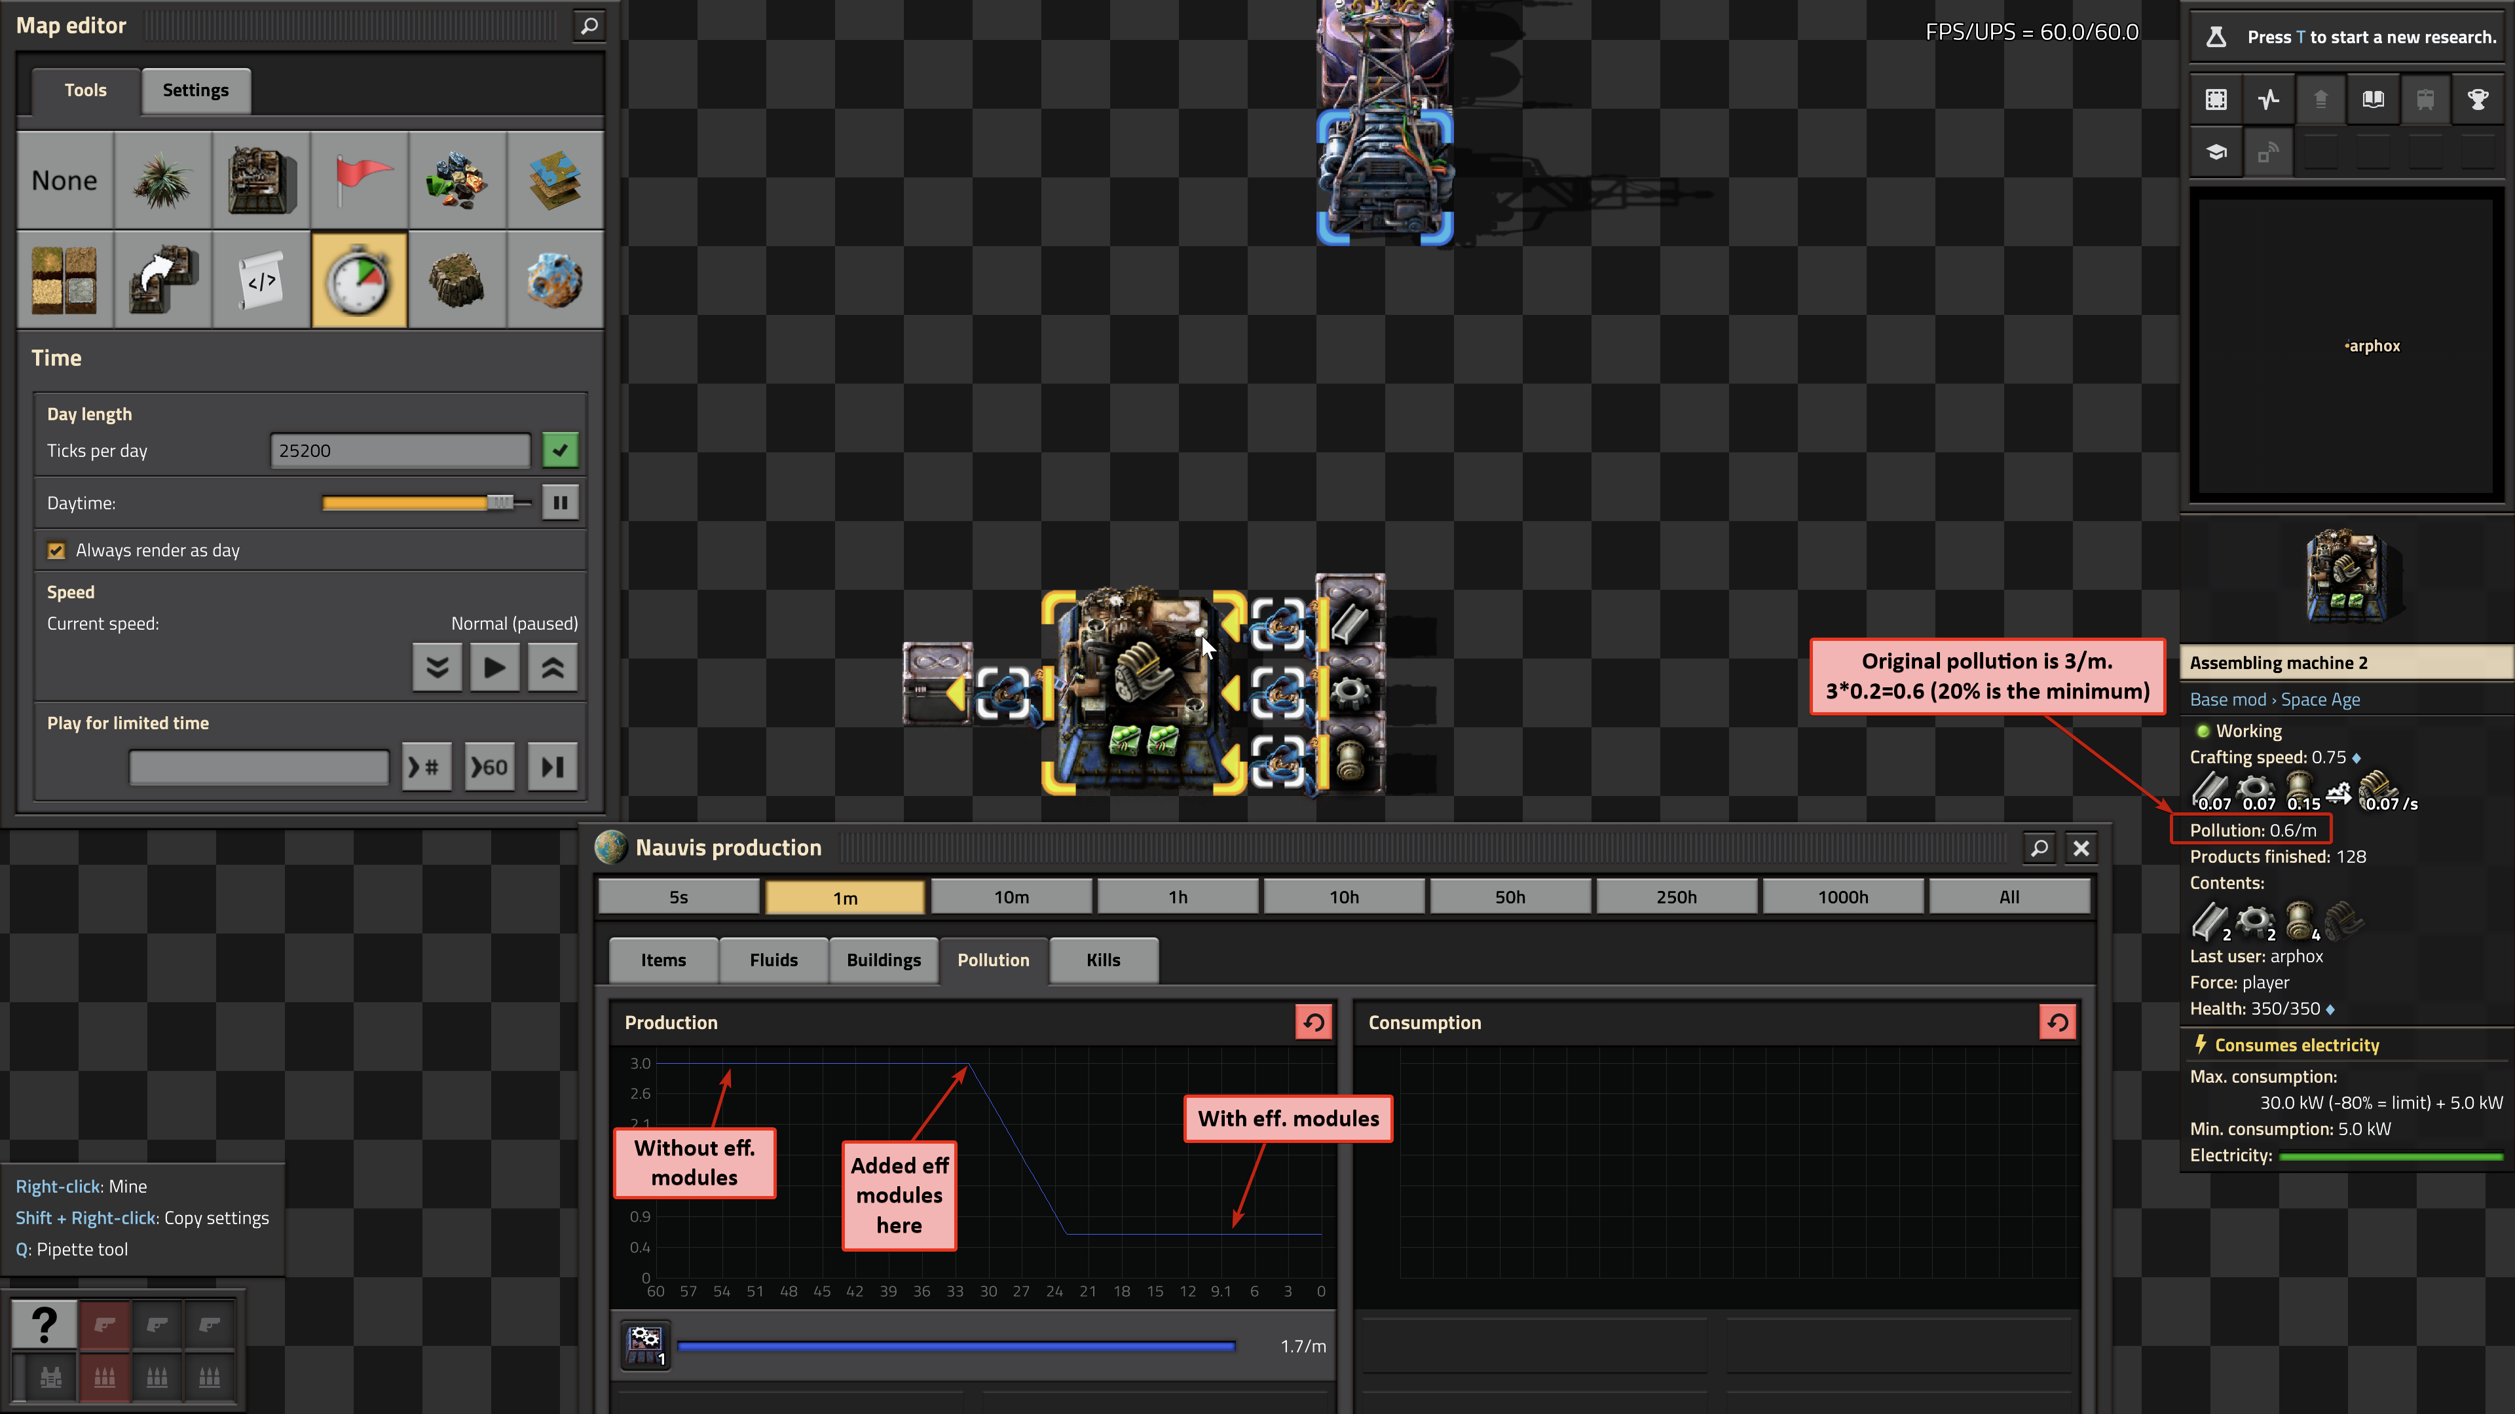This screenshot has width=2515, height=1414.
Task: Switch to Kills tab
Action: 1103,960
